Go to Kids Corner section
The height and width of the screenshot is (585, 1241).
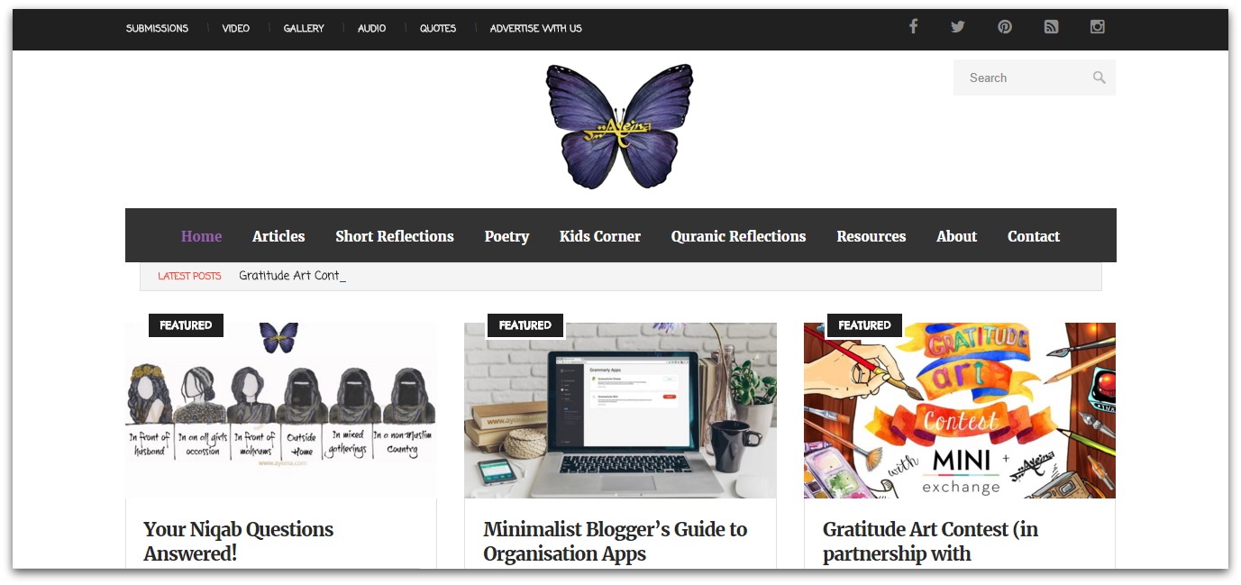[600, 236]
